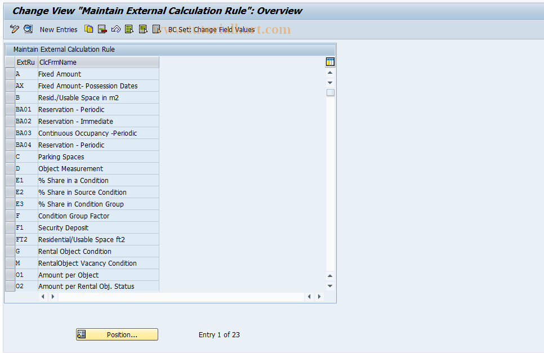This screenshot has width=544, height=353.
Task: Click 'Parking Spaces' cell
Action: [x=98, y=157]
